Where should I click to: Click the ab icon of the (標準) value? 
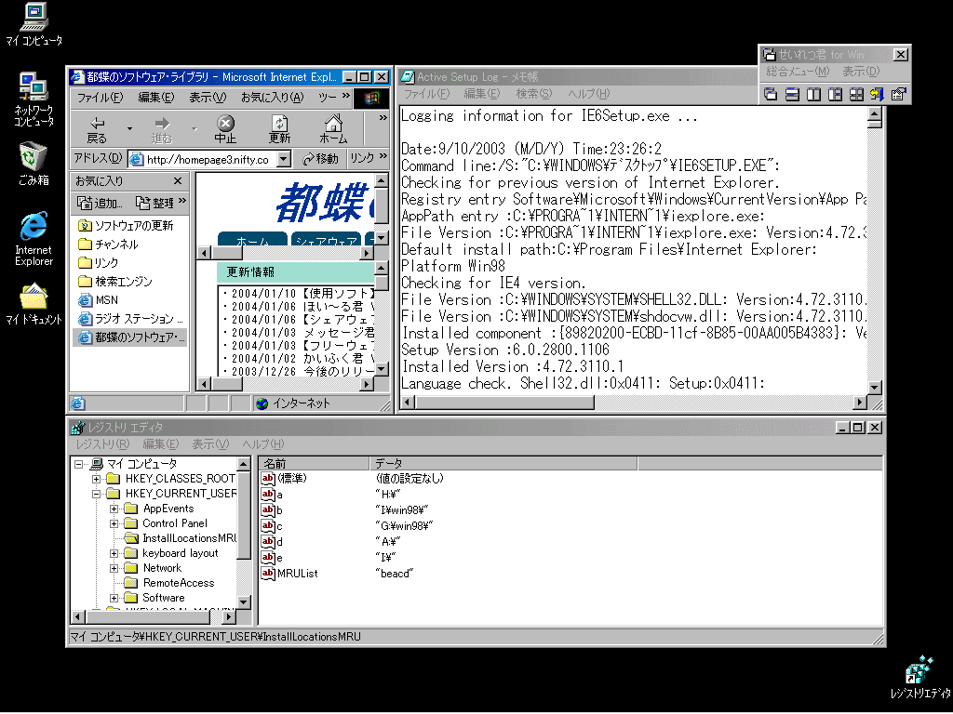tap(268, 479)
